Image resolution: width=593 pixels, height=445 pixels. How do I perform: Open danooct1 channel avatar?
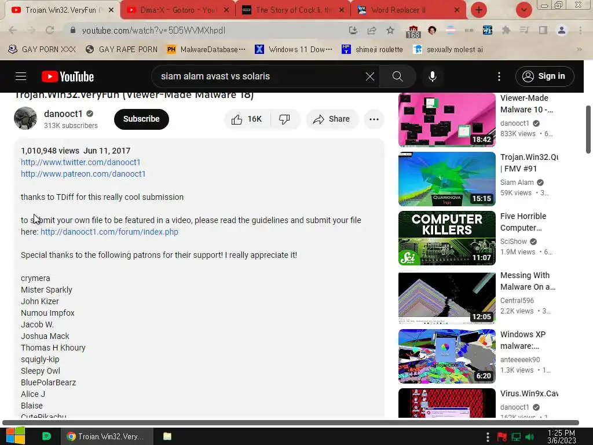(x=25, y=118)
